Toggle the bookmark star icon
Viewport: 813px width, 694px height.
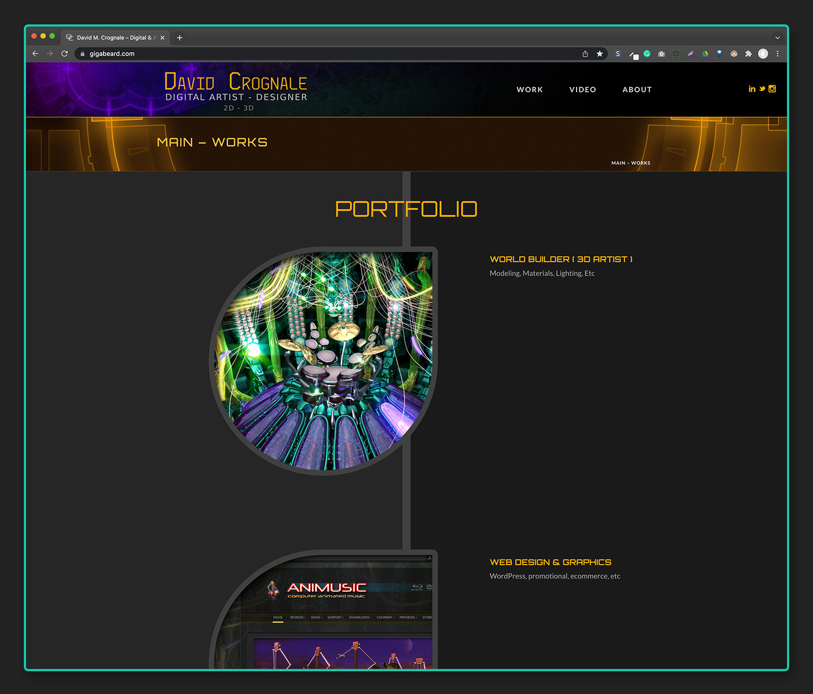pyautogui.click(x=599, y=54)
